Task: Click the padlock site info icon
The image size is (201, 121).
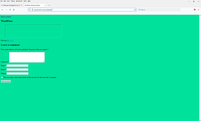Action: (x=32, y=10)
